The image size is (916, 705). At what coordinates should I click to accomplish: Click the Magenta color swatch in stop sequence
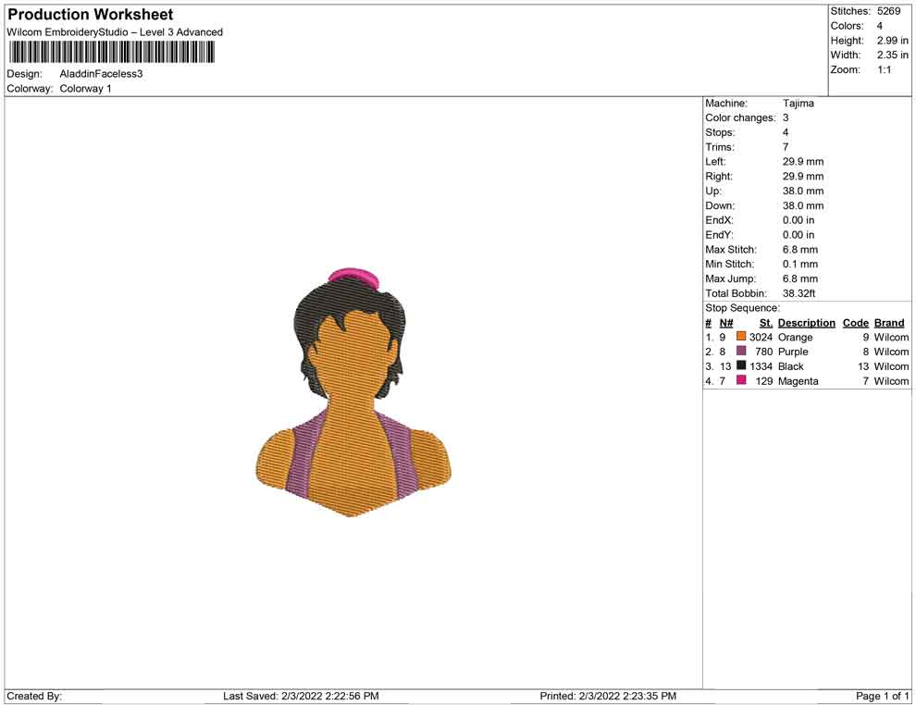click(741, 379)
